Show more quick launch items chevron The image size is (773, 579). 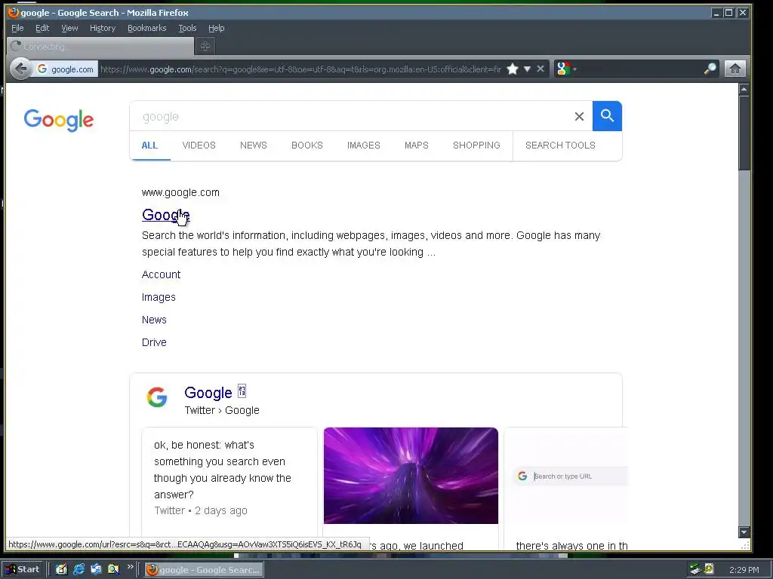tap(130, 567)
